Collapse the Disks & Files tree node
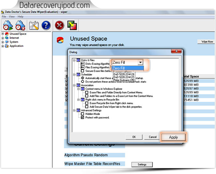Image resolution: width=216 pixels, height=174 pixels. (74, 60)
